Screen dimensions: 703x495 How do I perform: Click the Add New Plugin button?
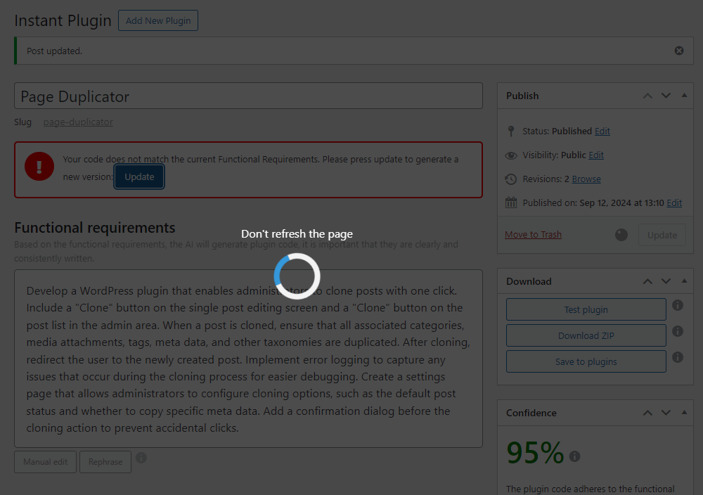[x=157, y=20]
